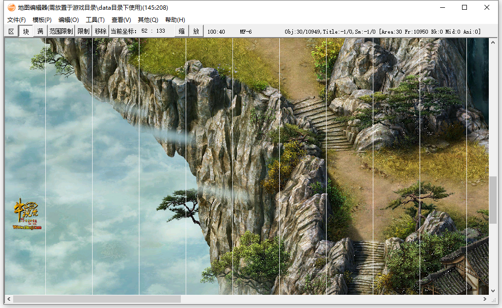
Task: Open the 编辑(O) menu
Action: pos(69,20)
